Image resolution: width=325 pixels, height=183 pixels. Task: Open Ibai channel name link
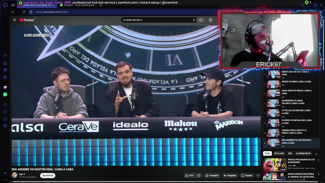pyautogui.click(x=21, y=174)
